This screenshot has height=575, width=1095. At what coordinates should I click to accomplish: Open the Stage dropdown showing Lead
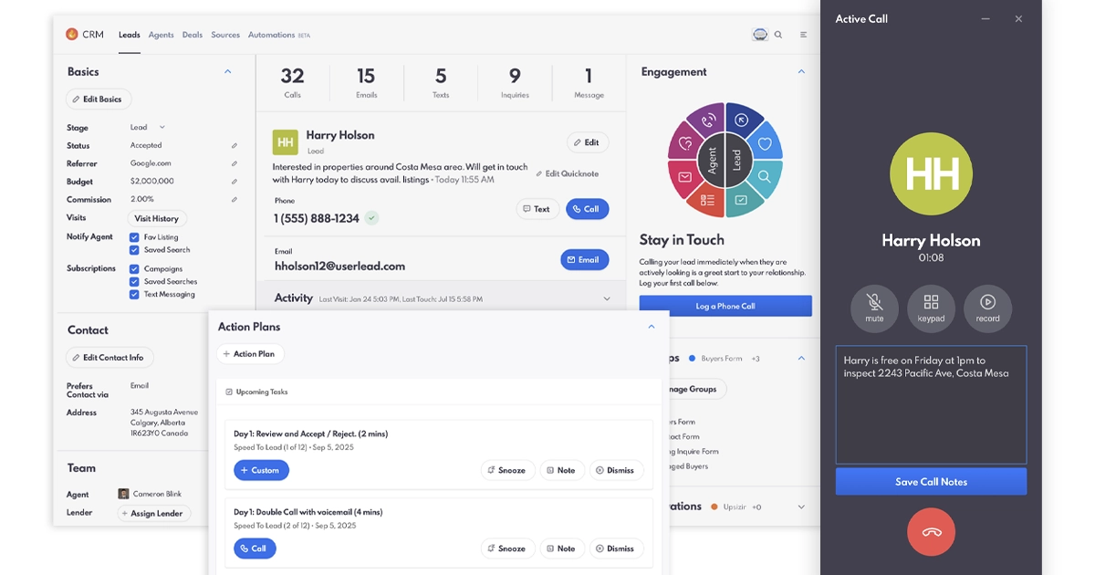coord(148,128)
